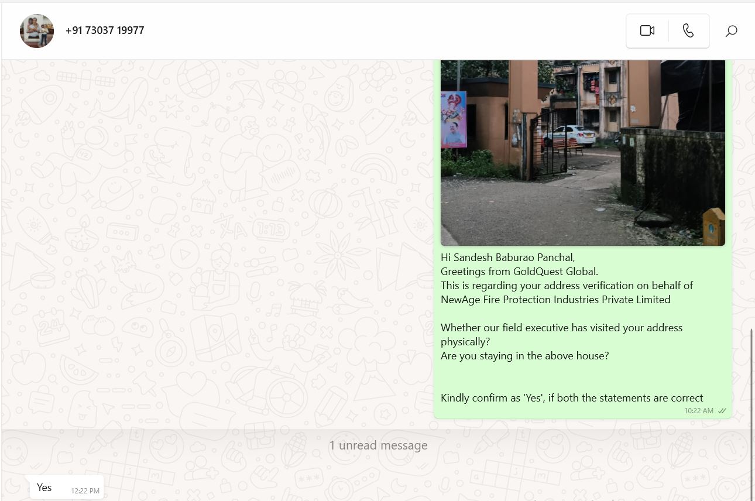Viewport: 755px width, 501px height.
Task: Open contact info for +91 73037 19977
Action: click(x=105, y=30)
